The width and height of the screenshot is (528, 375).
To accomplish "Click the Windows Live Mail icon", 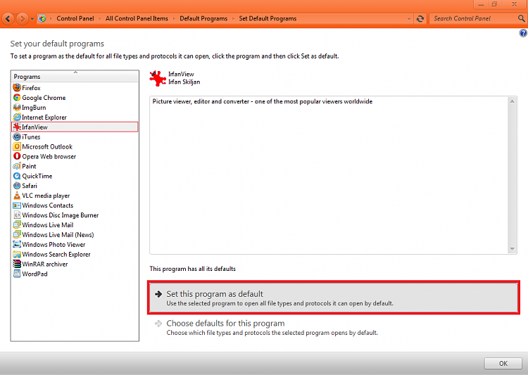I will tap(17, 224).
